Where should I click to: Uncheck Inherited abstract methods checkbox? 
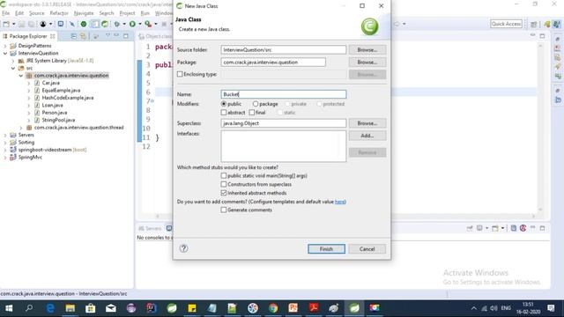pos(224,193)
